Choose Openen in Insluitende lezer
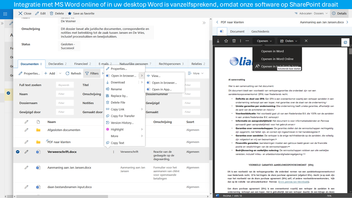This screenshot has height=198, width=352. [x=277, y=66]
